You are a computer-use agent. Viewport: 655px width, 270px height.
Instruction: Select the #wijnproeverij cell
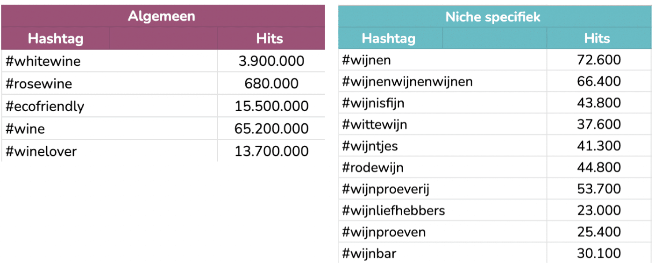coord(443,189)
